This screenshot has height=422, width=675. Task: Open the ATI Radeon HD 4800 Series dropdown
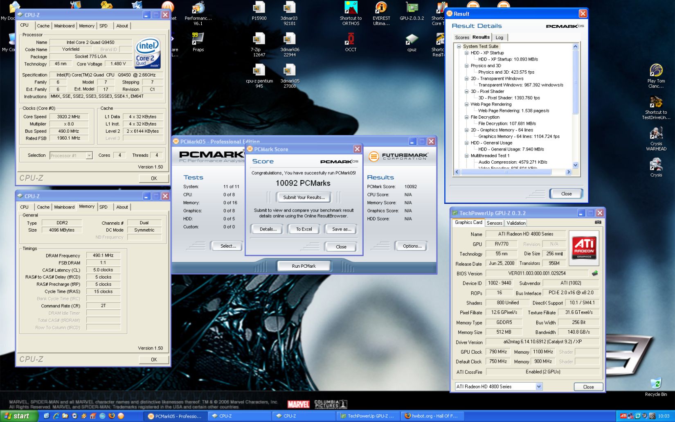(539, 386)
